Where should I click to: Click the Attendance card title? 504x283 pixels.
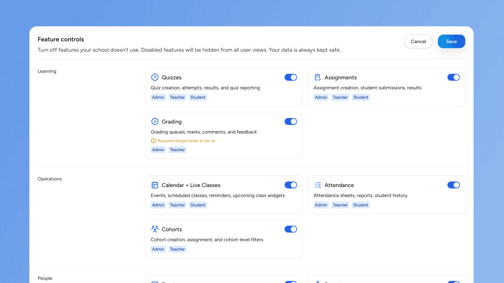pyautogui.click(x=339, y=185)
